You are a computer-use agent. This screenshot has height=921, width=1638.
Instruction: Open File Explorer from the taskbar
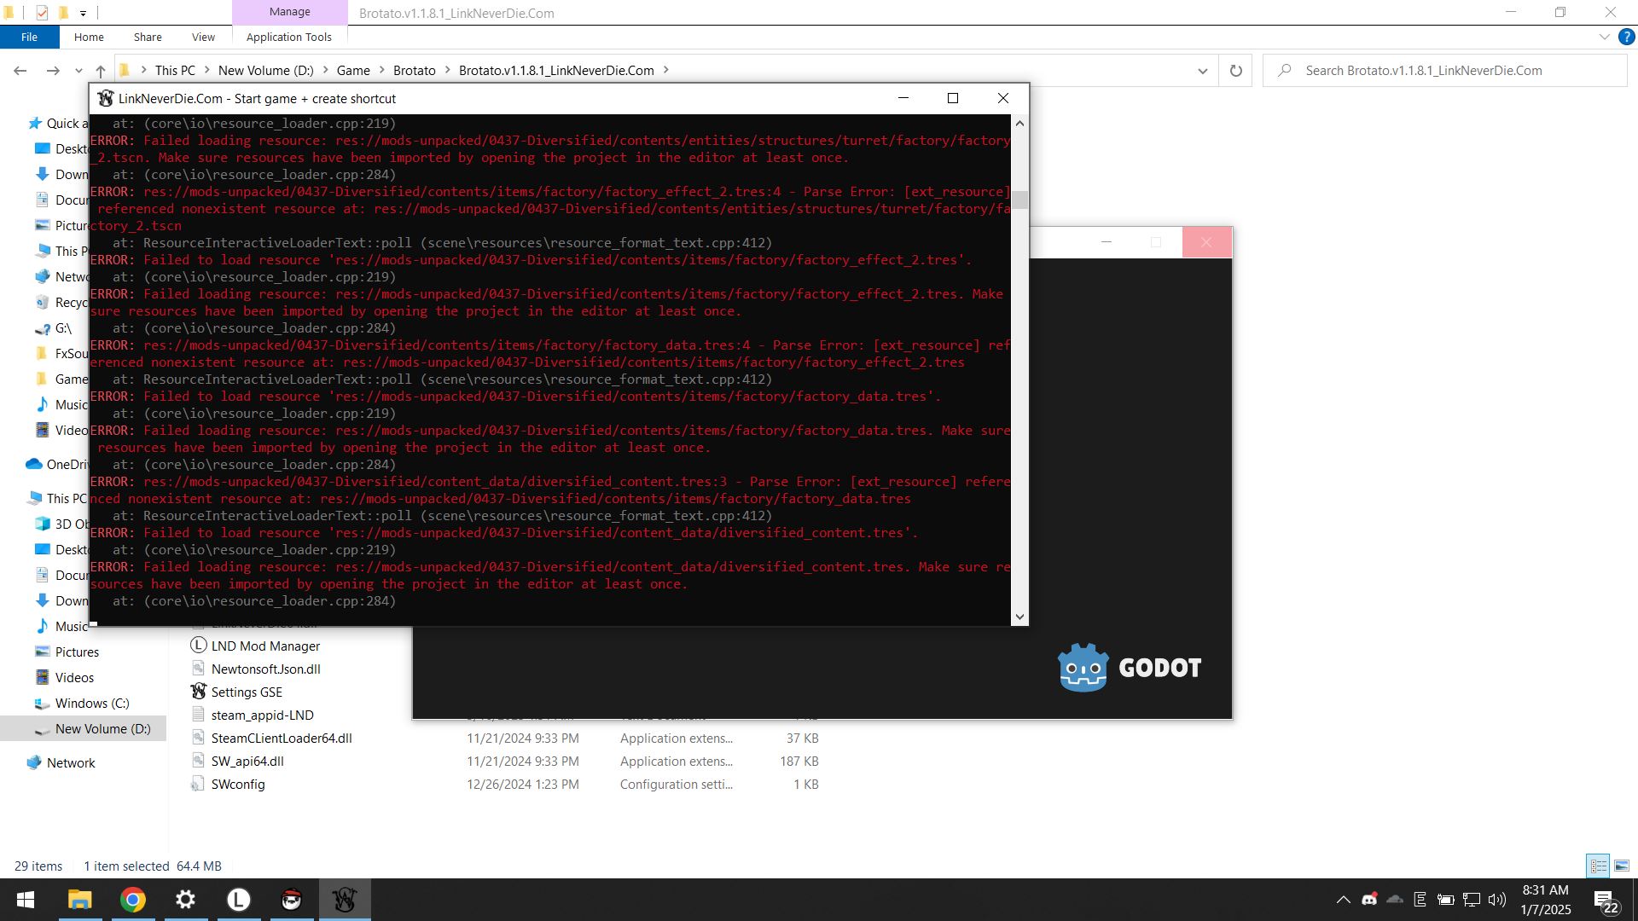[79, 900]
